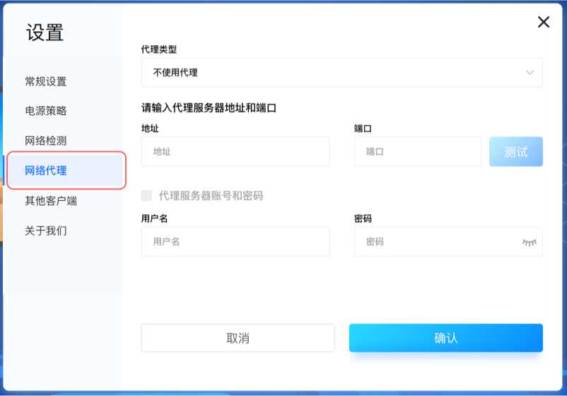Select the 网络代理 sidebar item
This screenshot has width=567, height=396.
point(46,170)
